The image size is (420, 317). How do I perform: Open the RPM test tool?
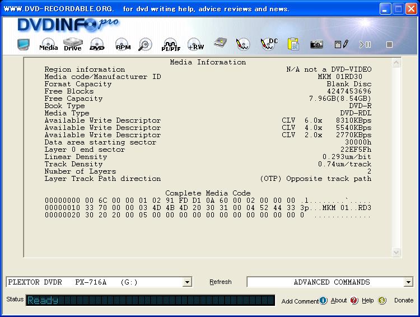pyautogui.click(x=123, y=44)
